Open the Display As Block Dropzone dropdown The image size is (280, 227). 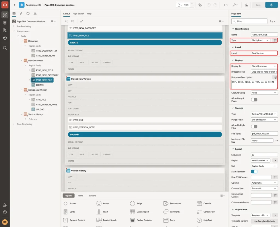pos(264,66)
